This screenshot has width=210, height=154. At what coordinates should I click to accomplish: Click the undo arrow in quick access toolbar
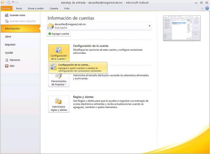(13, 2)
